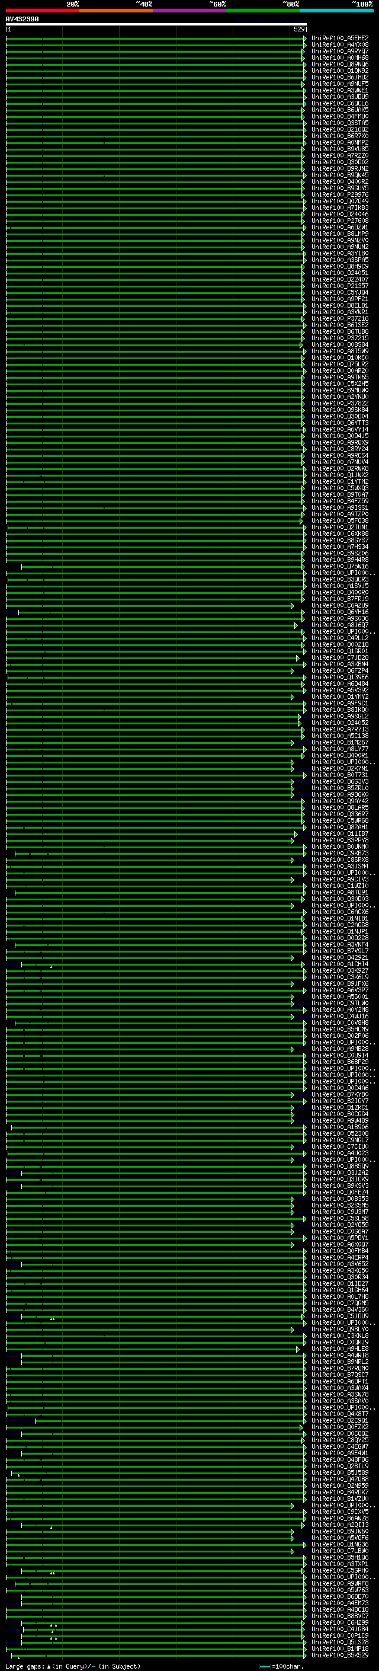
Task: Click the UniRef100_C5YJQ4 label
Action: [340, 293]
